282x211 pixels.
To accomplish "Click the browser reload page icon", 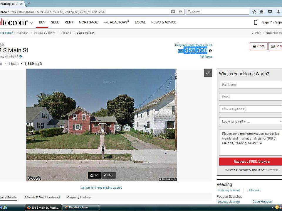I will coord(181,12).
